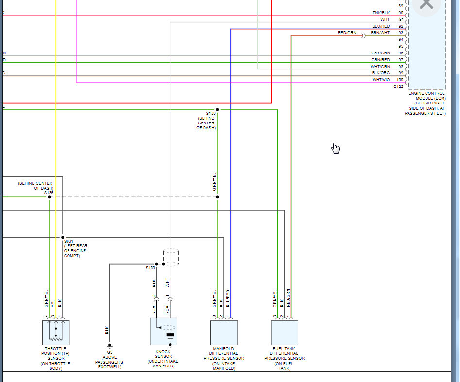
Task: Click the inline connector symbol after RED/GRN
Action: (x=364, y=35)
